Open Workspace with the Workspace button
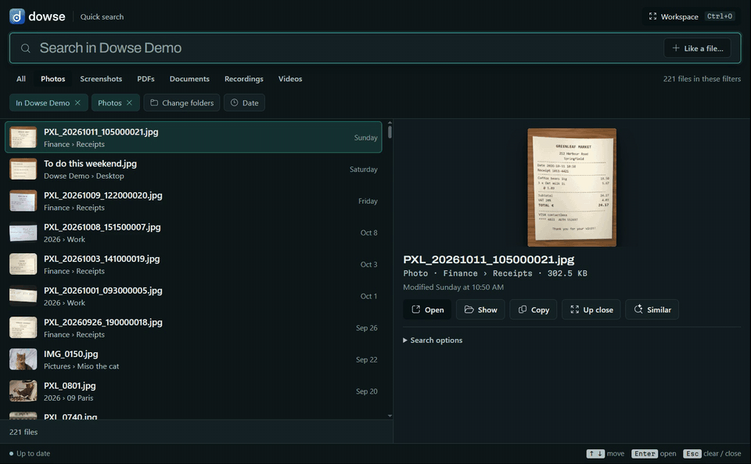The height and width of the screenshot is (464, 751). (691, 16)
